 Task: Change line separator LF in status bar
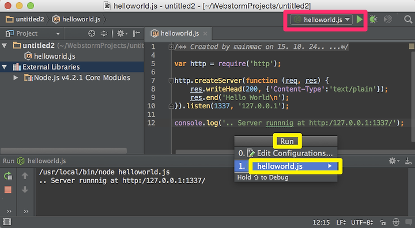341,222
